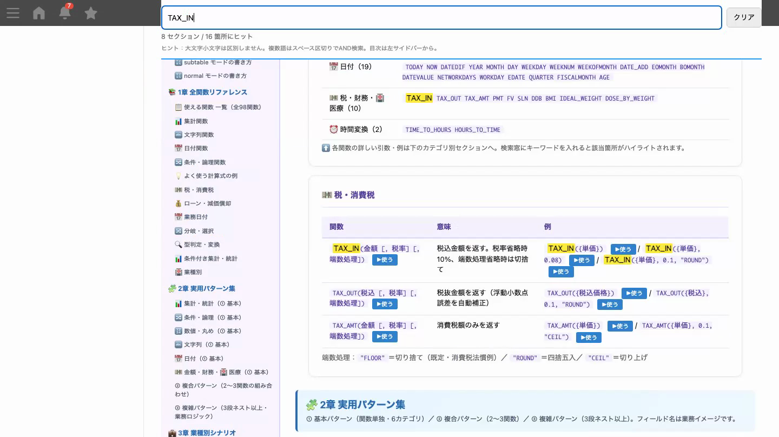Click ▶使う after TAX_OUT({税込価格}) example

634,293
